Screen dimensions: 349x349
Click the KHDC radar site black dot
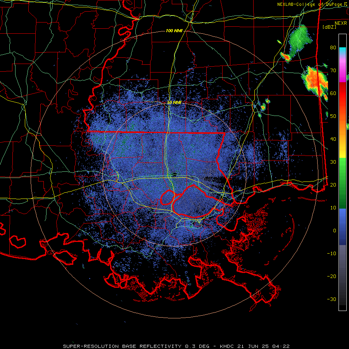point(174,174)
